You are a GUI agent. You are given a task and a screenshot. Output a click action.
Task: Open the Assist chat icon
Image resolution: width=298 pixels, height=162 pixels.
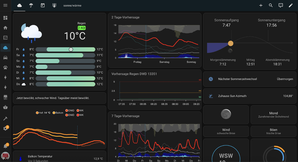pos(281,5)
